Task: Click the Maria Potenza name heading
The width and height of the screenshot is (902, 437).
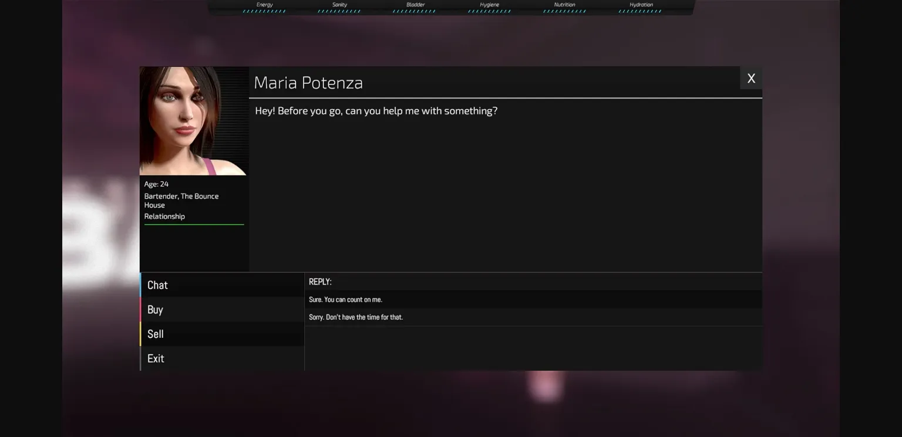Action: [308, 83]
